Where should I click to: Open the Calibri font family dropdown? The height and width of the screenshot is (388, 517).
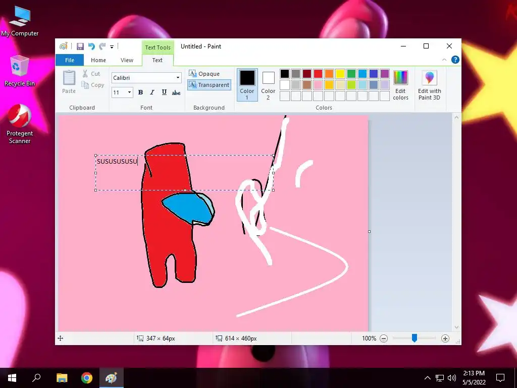tap(178, 78)
